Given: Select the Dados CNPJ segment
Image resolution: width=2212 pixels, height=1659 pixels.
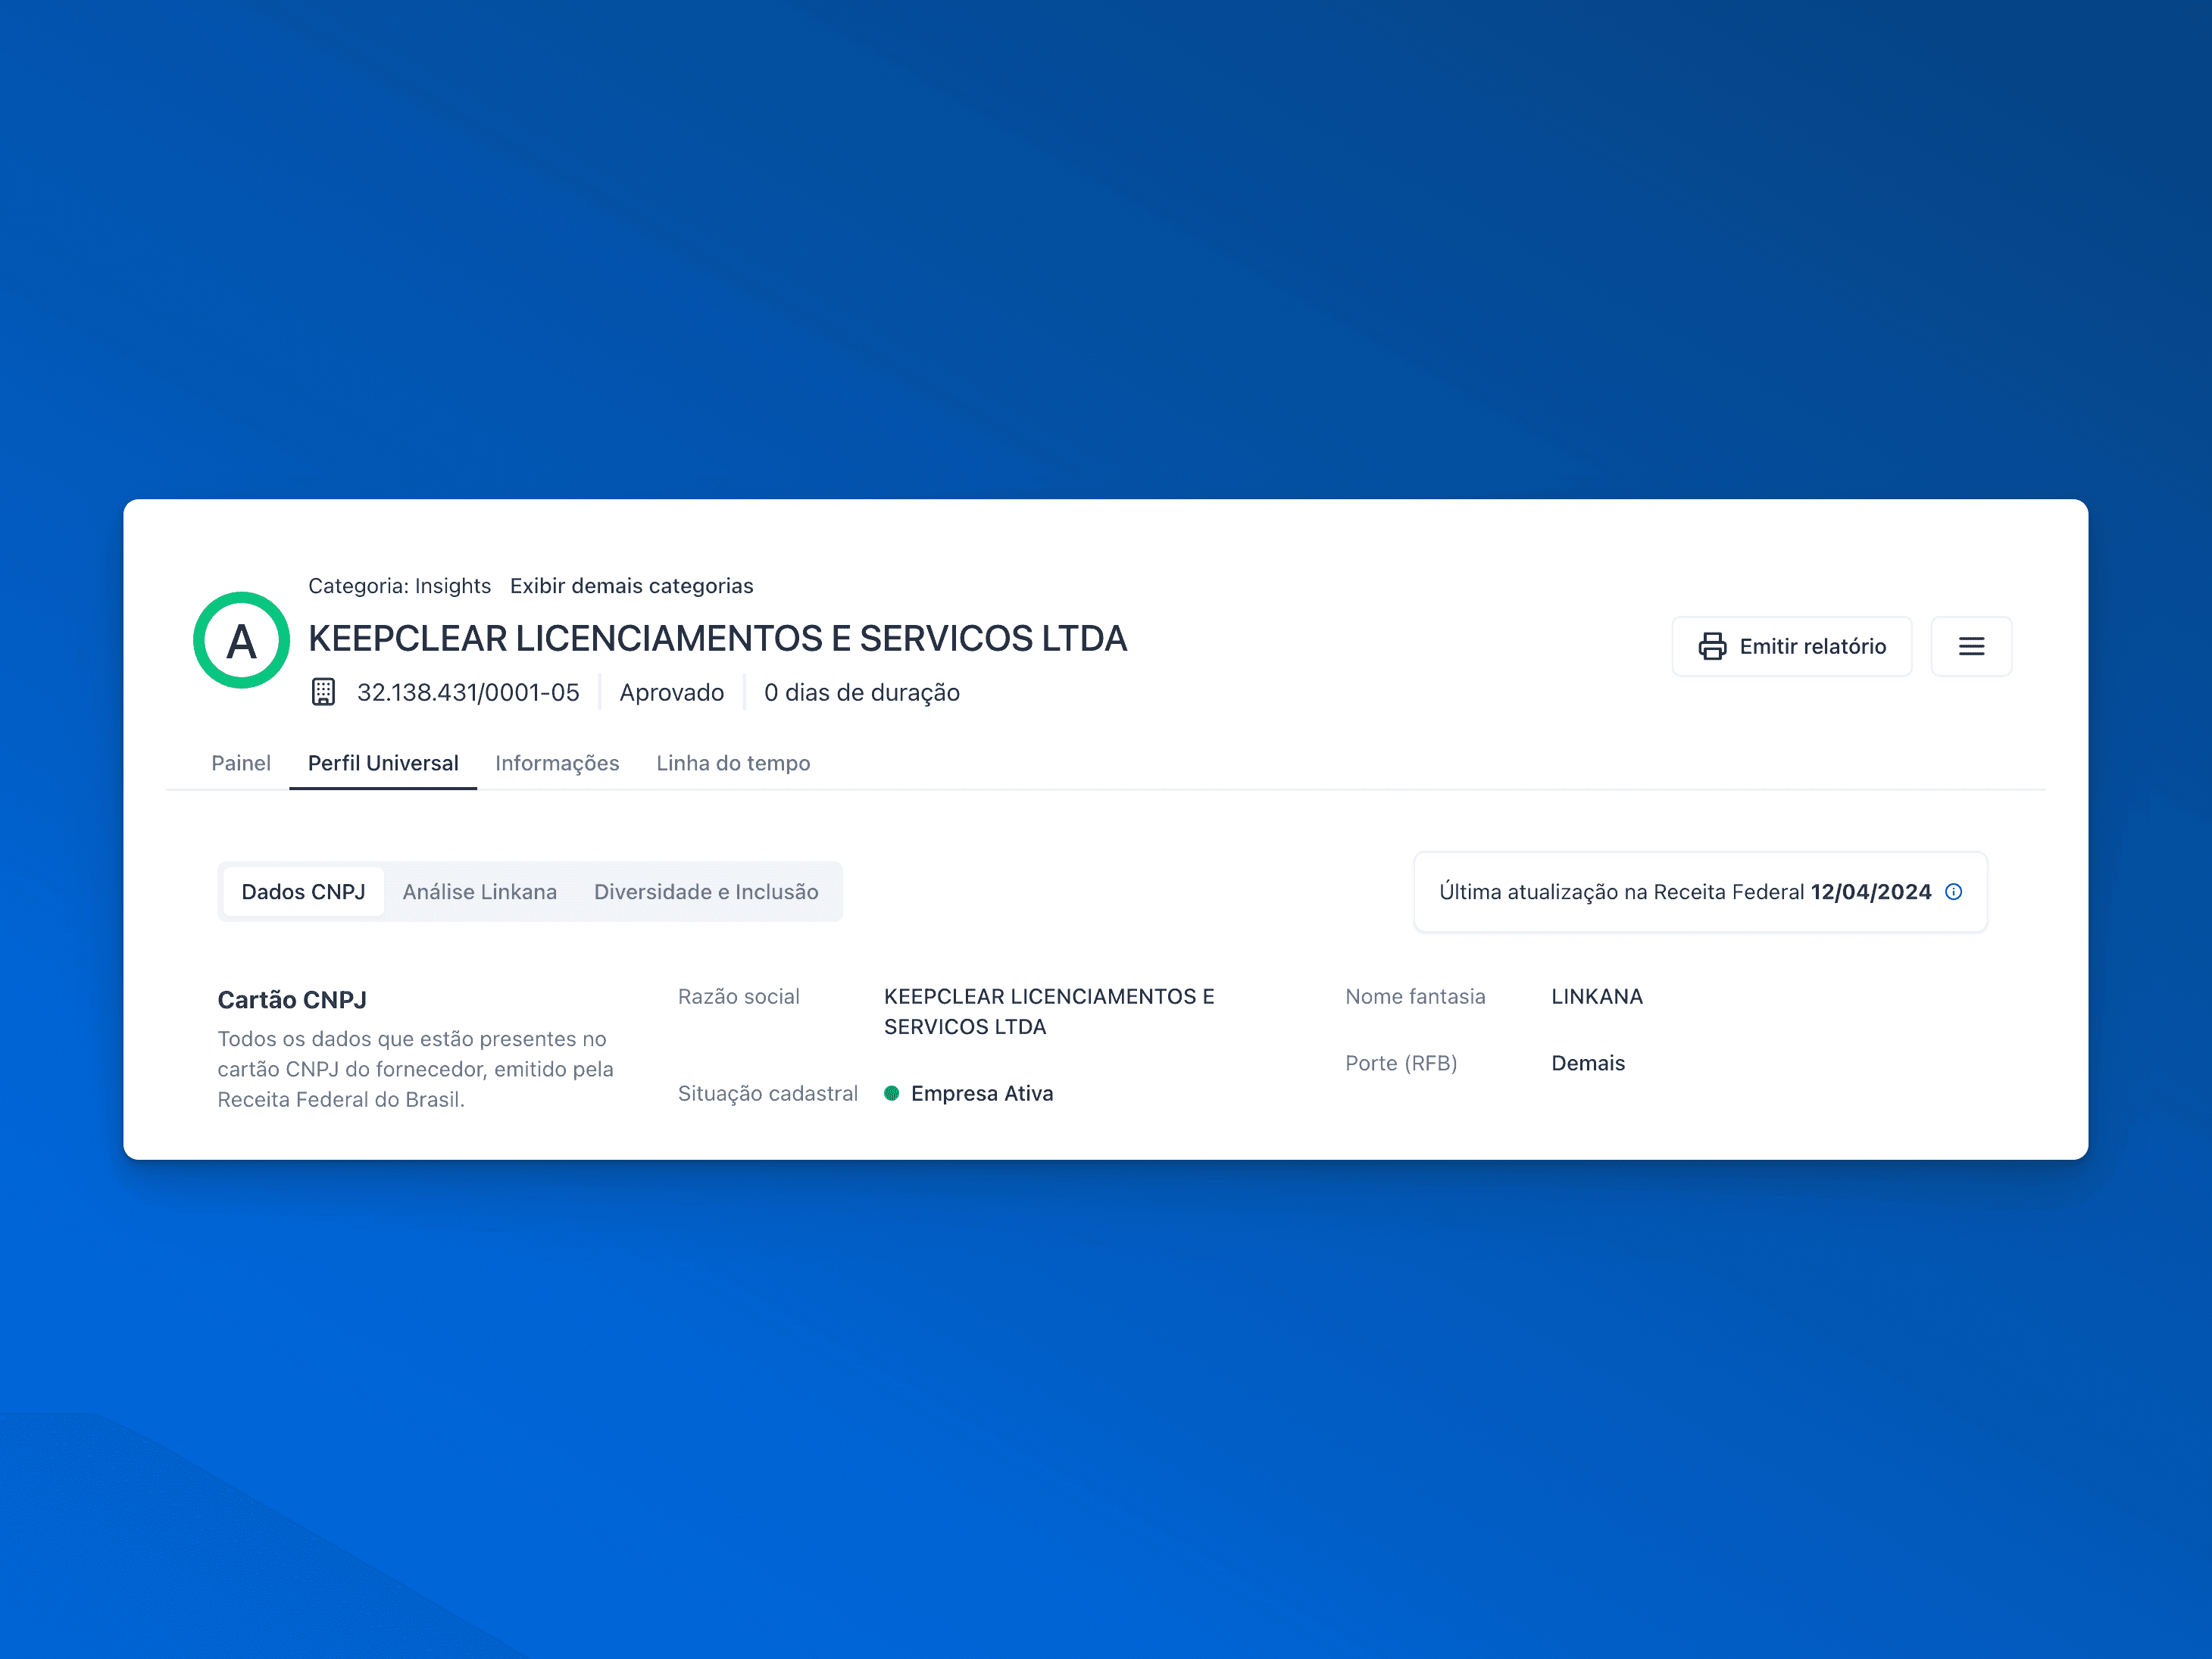Looking at the screenshot, I should tap(303, 891).
